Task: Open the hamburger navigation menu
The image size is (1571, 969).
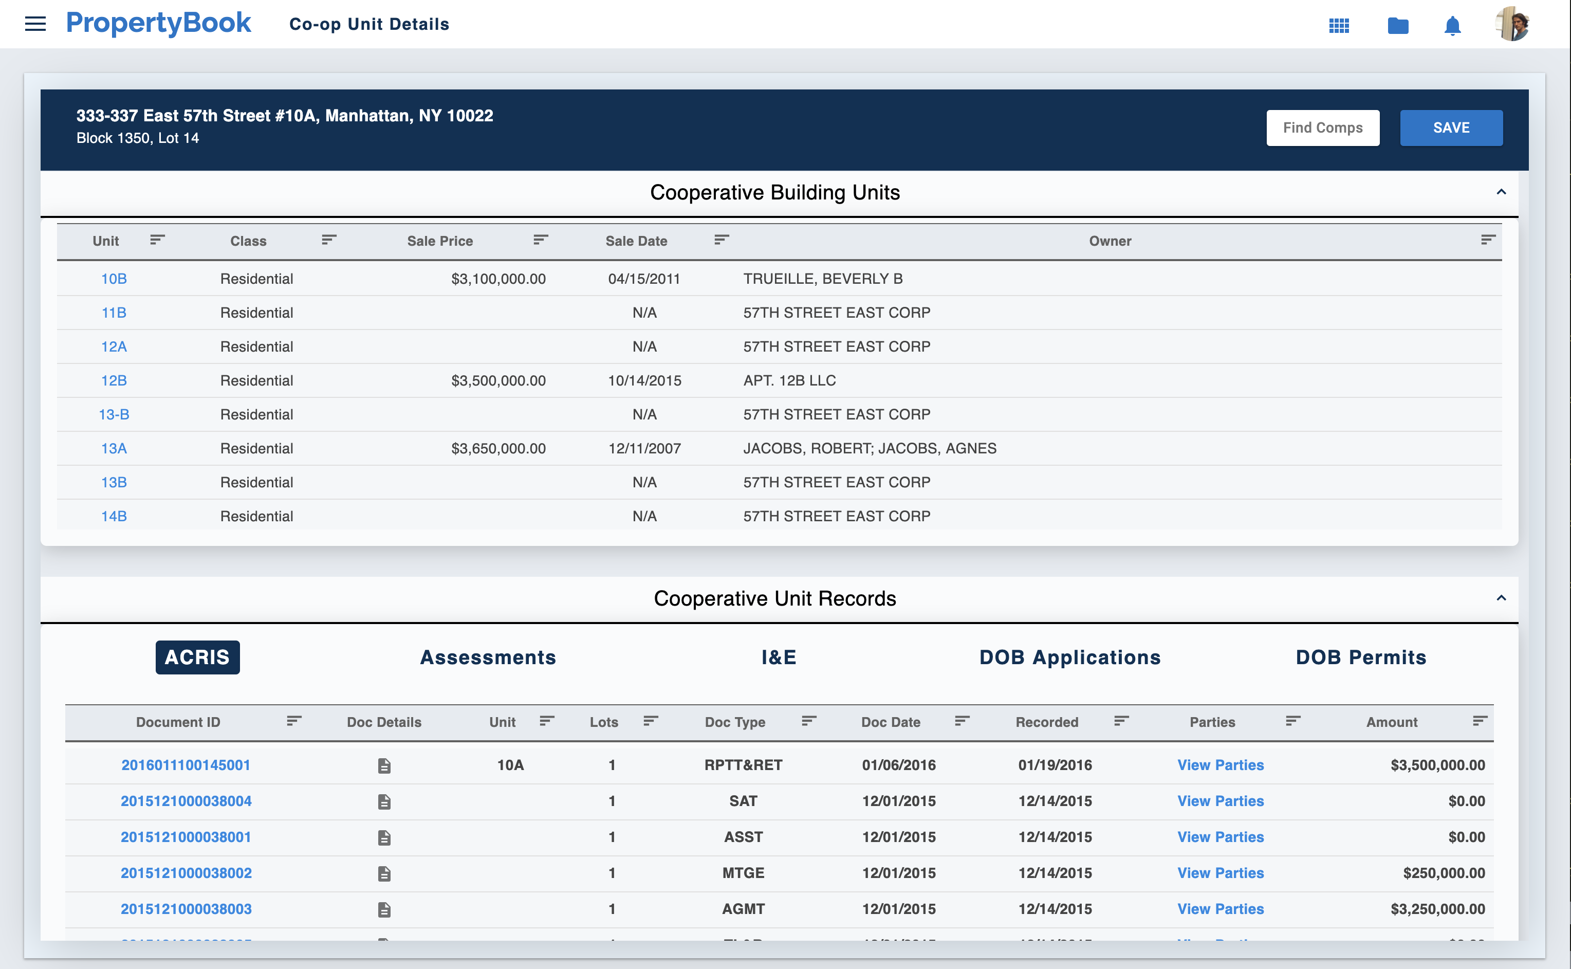Action: [x=35, y=24]
